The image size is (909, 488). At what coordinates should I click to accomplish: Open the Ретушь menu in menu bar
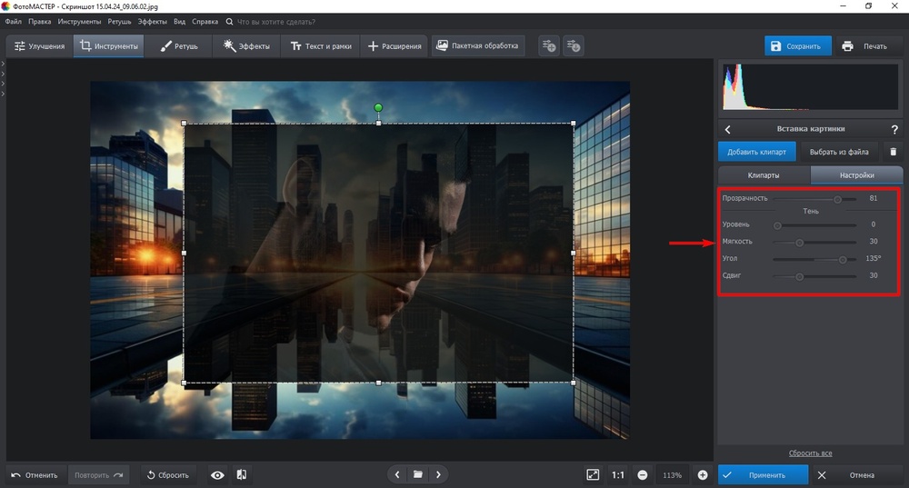pos(119,22)
